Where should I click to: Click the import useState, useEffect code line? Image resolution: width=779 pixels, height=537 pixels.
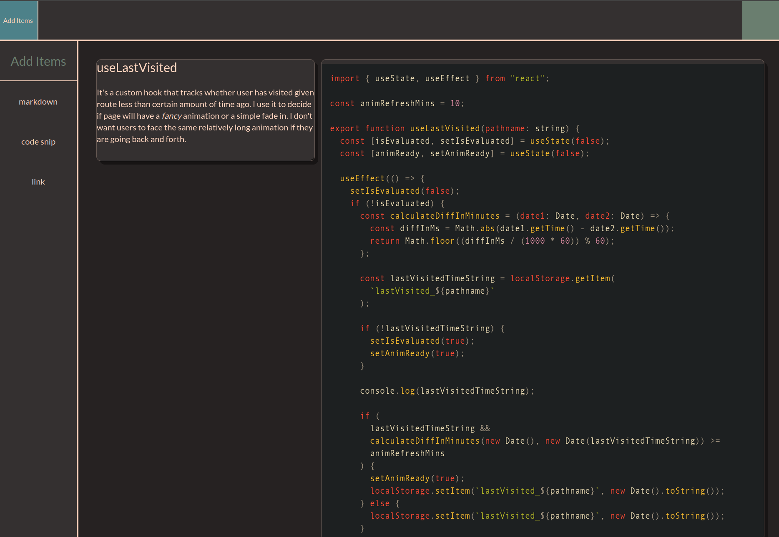click(x=440, y=78)
